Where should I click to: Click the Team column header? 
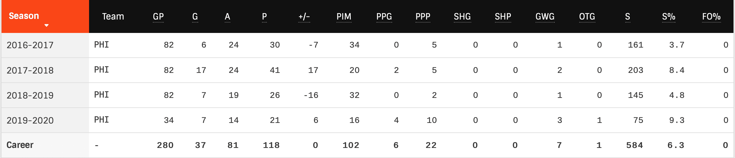pos(113,16)
